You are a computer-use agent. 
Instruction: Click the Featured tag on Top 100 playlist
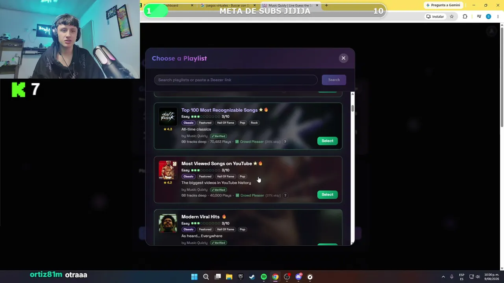point(205,123)
